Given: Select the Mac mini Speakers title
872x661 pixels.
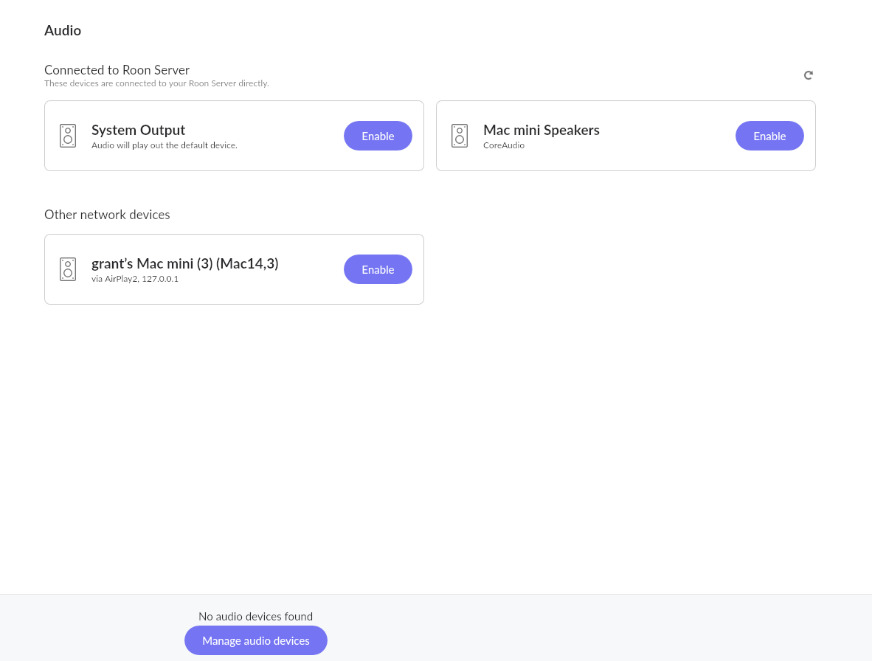Looking at the screenshot, I should [x=541, y=130].
